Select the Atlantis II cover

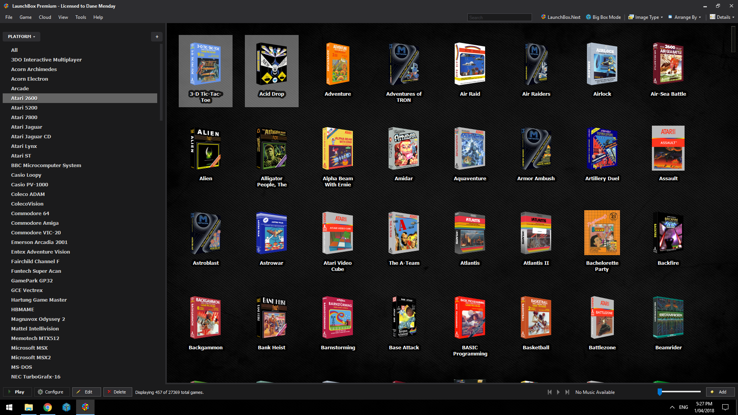pyautogui.click(x=536, y=233)
